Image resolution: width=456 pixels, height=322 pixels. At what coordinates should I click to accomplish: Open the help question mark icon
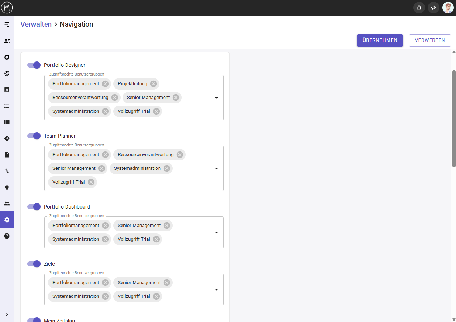(7, 236)
